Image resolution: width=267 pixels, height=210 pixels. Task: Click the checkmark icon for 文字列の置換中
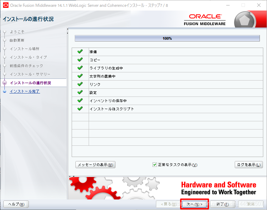80,76
